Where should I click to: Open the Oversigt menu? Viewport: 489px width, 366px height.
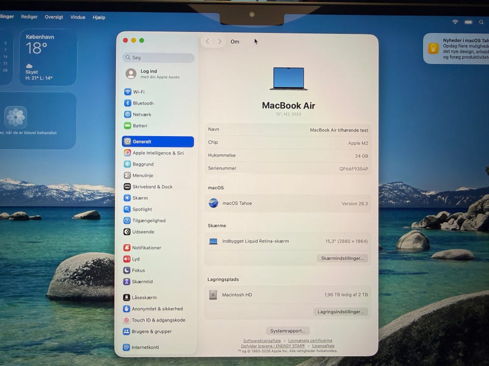tap(54, 17)
